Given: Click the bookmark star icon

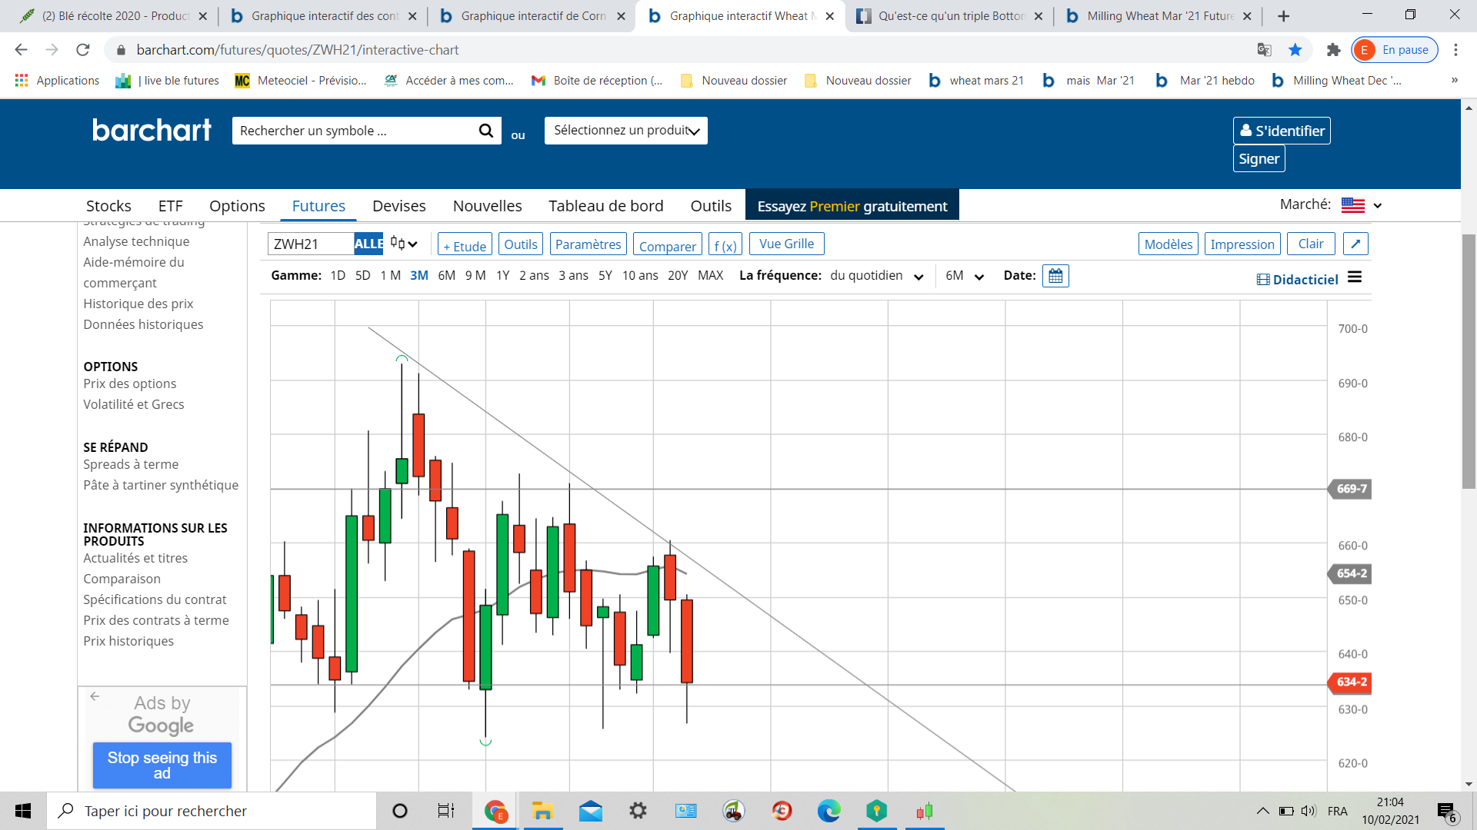Looking at the screenshot, I should (x=1295, y=50).
